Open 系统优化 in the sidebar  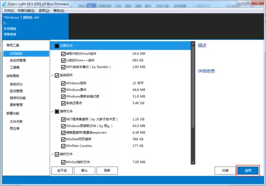(16, 84)
